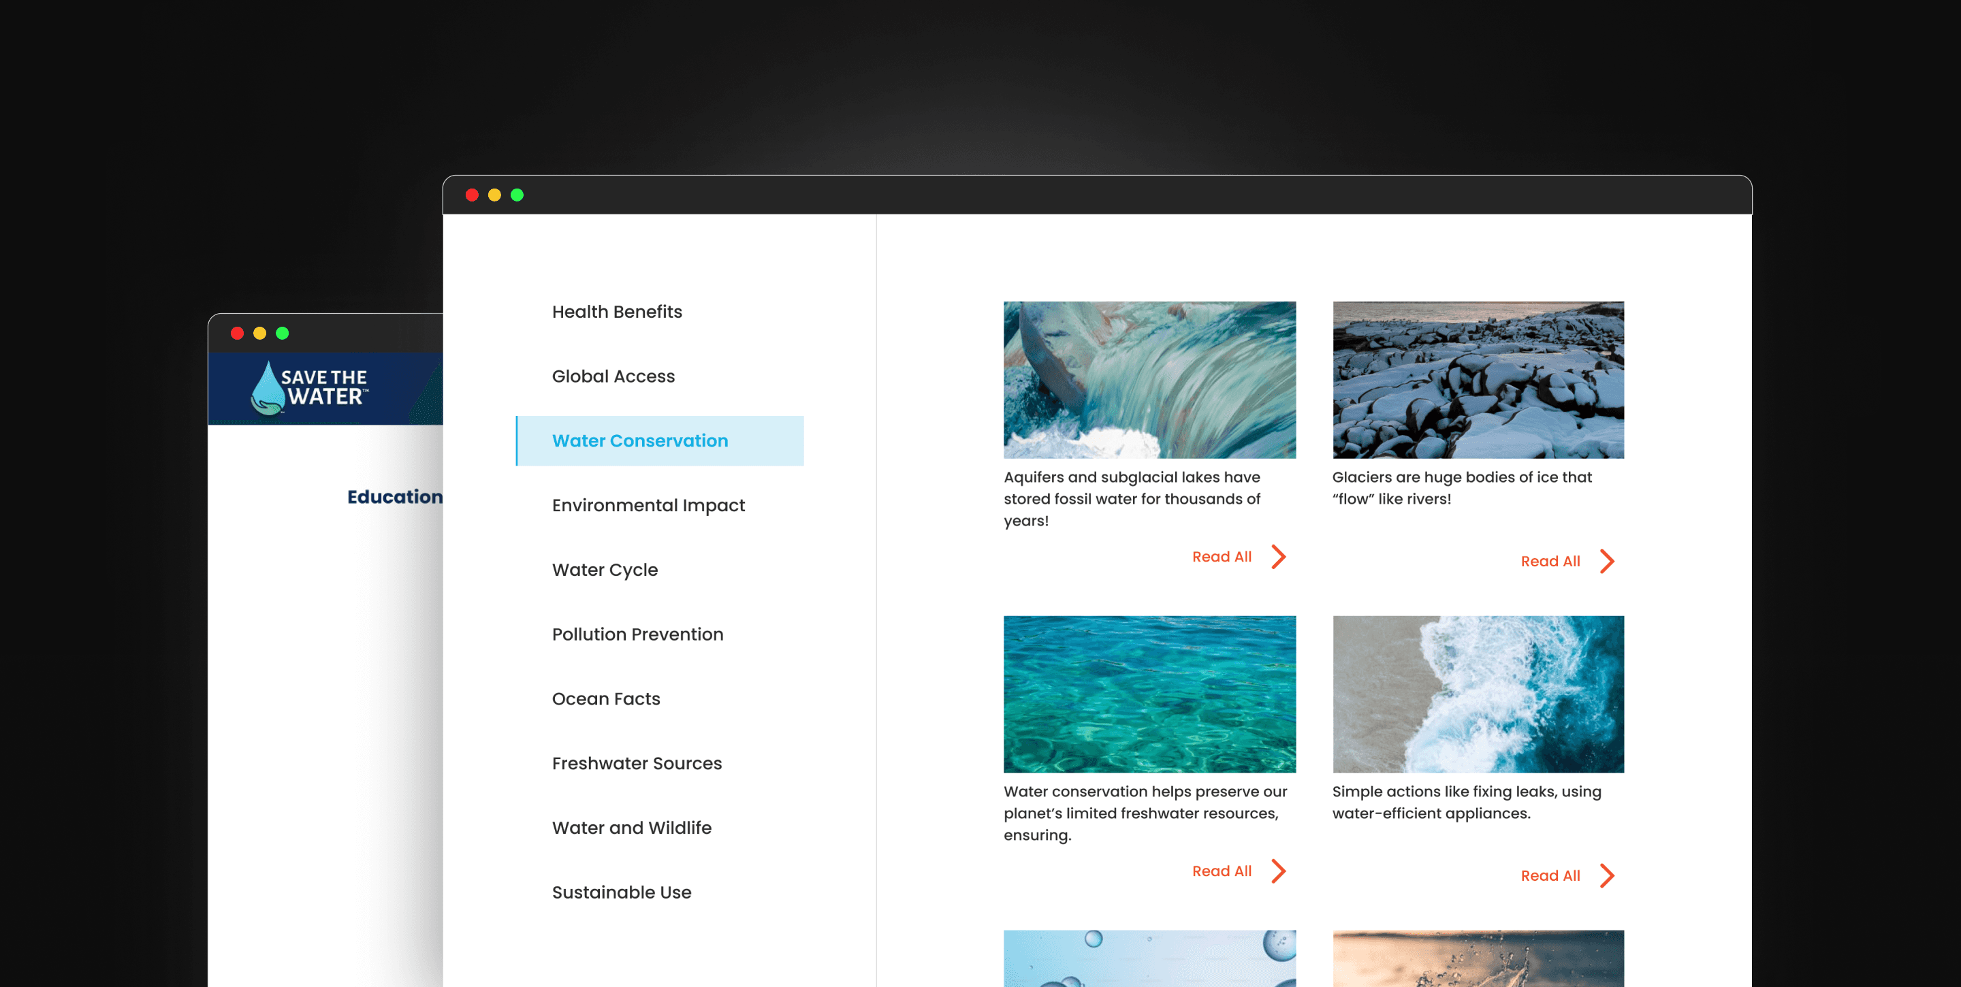1961x987 pixels.
Task: Select the highlighted Water Conservation item
Action: click(659, 440)
